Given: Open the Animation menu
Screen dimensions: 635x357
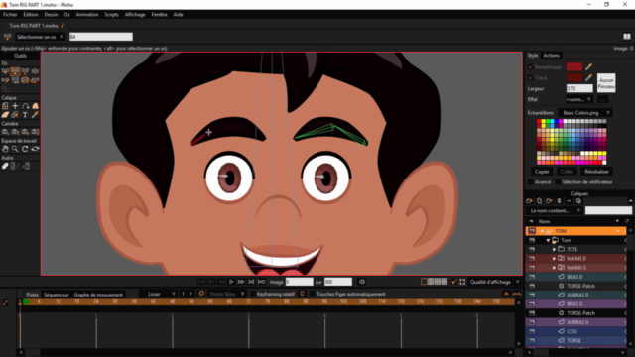Looking at the screenshot, I should click(x=87, y=15).
